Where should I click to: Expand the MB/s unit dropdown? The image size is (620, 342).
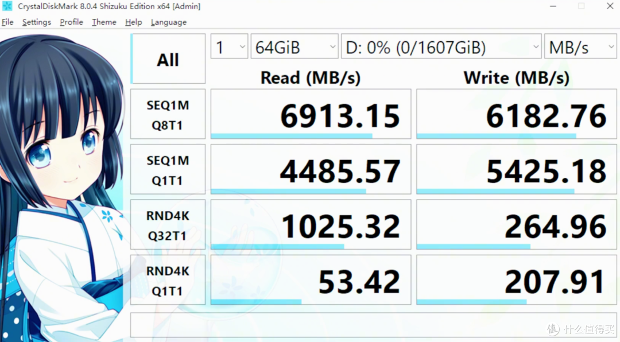[x=580, y=46]
